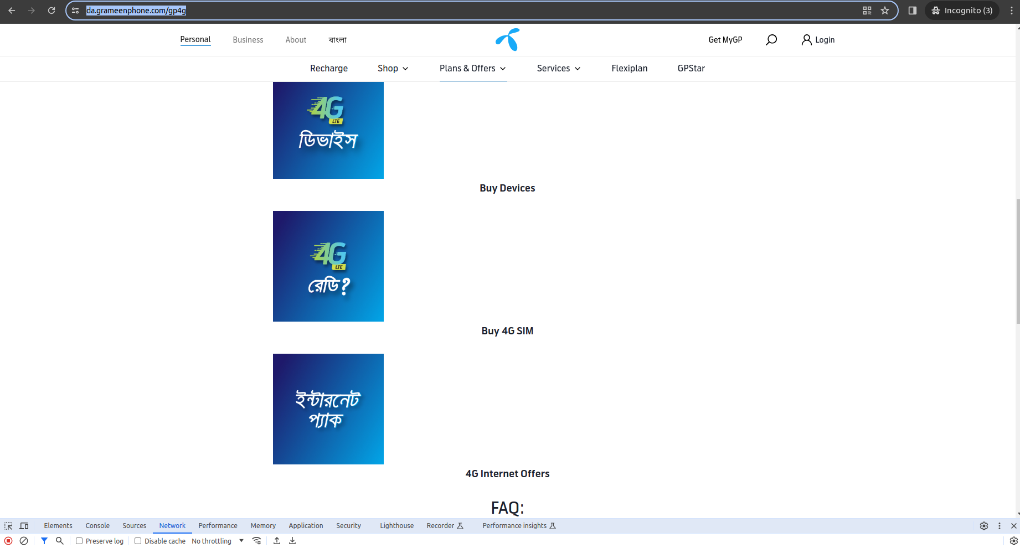Switch to DevTools Performance tab
Screen dimensions: 1020x548
(x=218, y=526)
